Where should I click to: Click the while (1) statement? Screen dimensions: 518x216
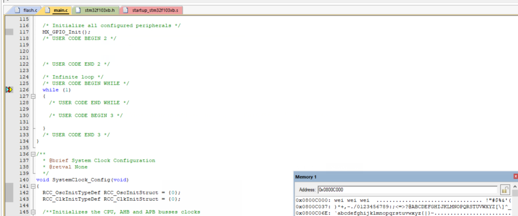[x=57, y=90]
